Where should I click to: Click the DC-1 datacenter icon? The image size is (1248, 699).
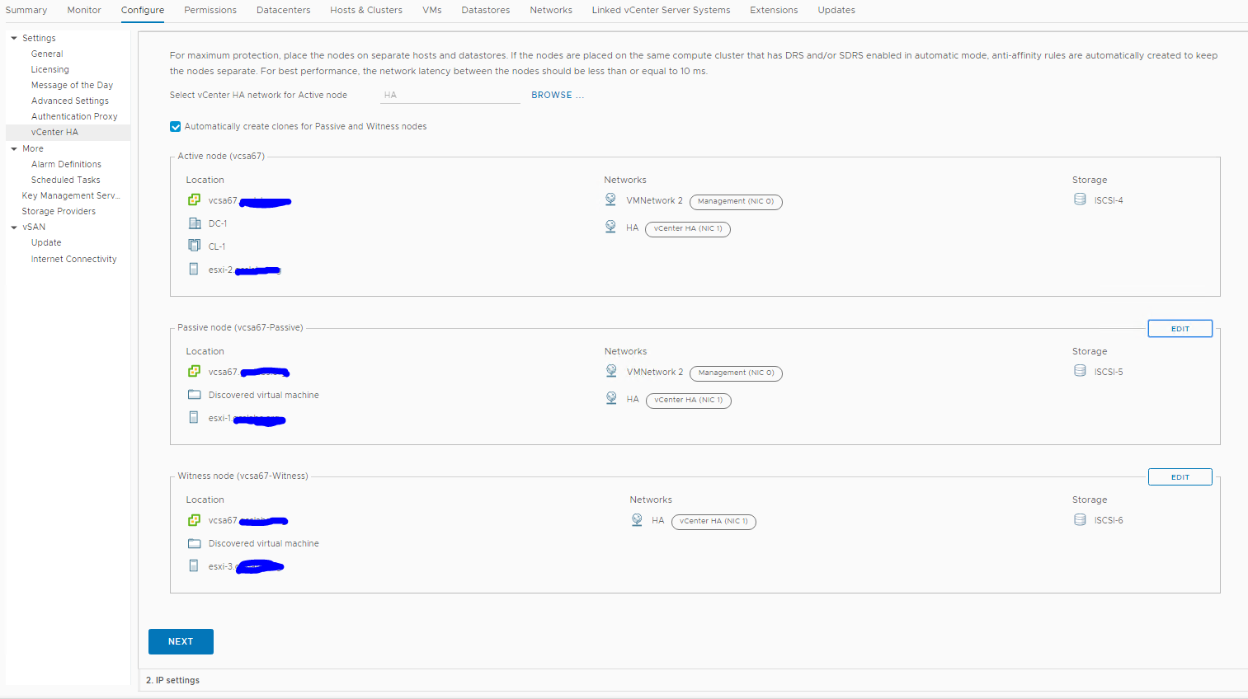tap(194, 223)
